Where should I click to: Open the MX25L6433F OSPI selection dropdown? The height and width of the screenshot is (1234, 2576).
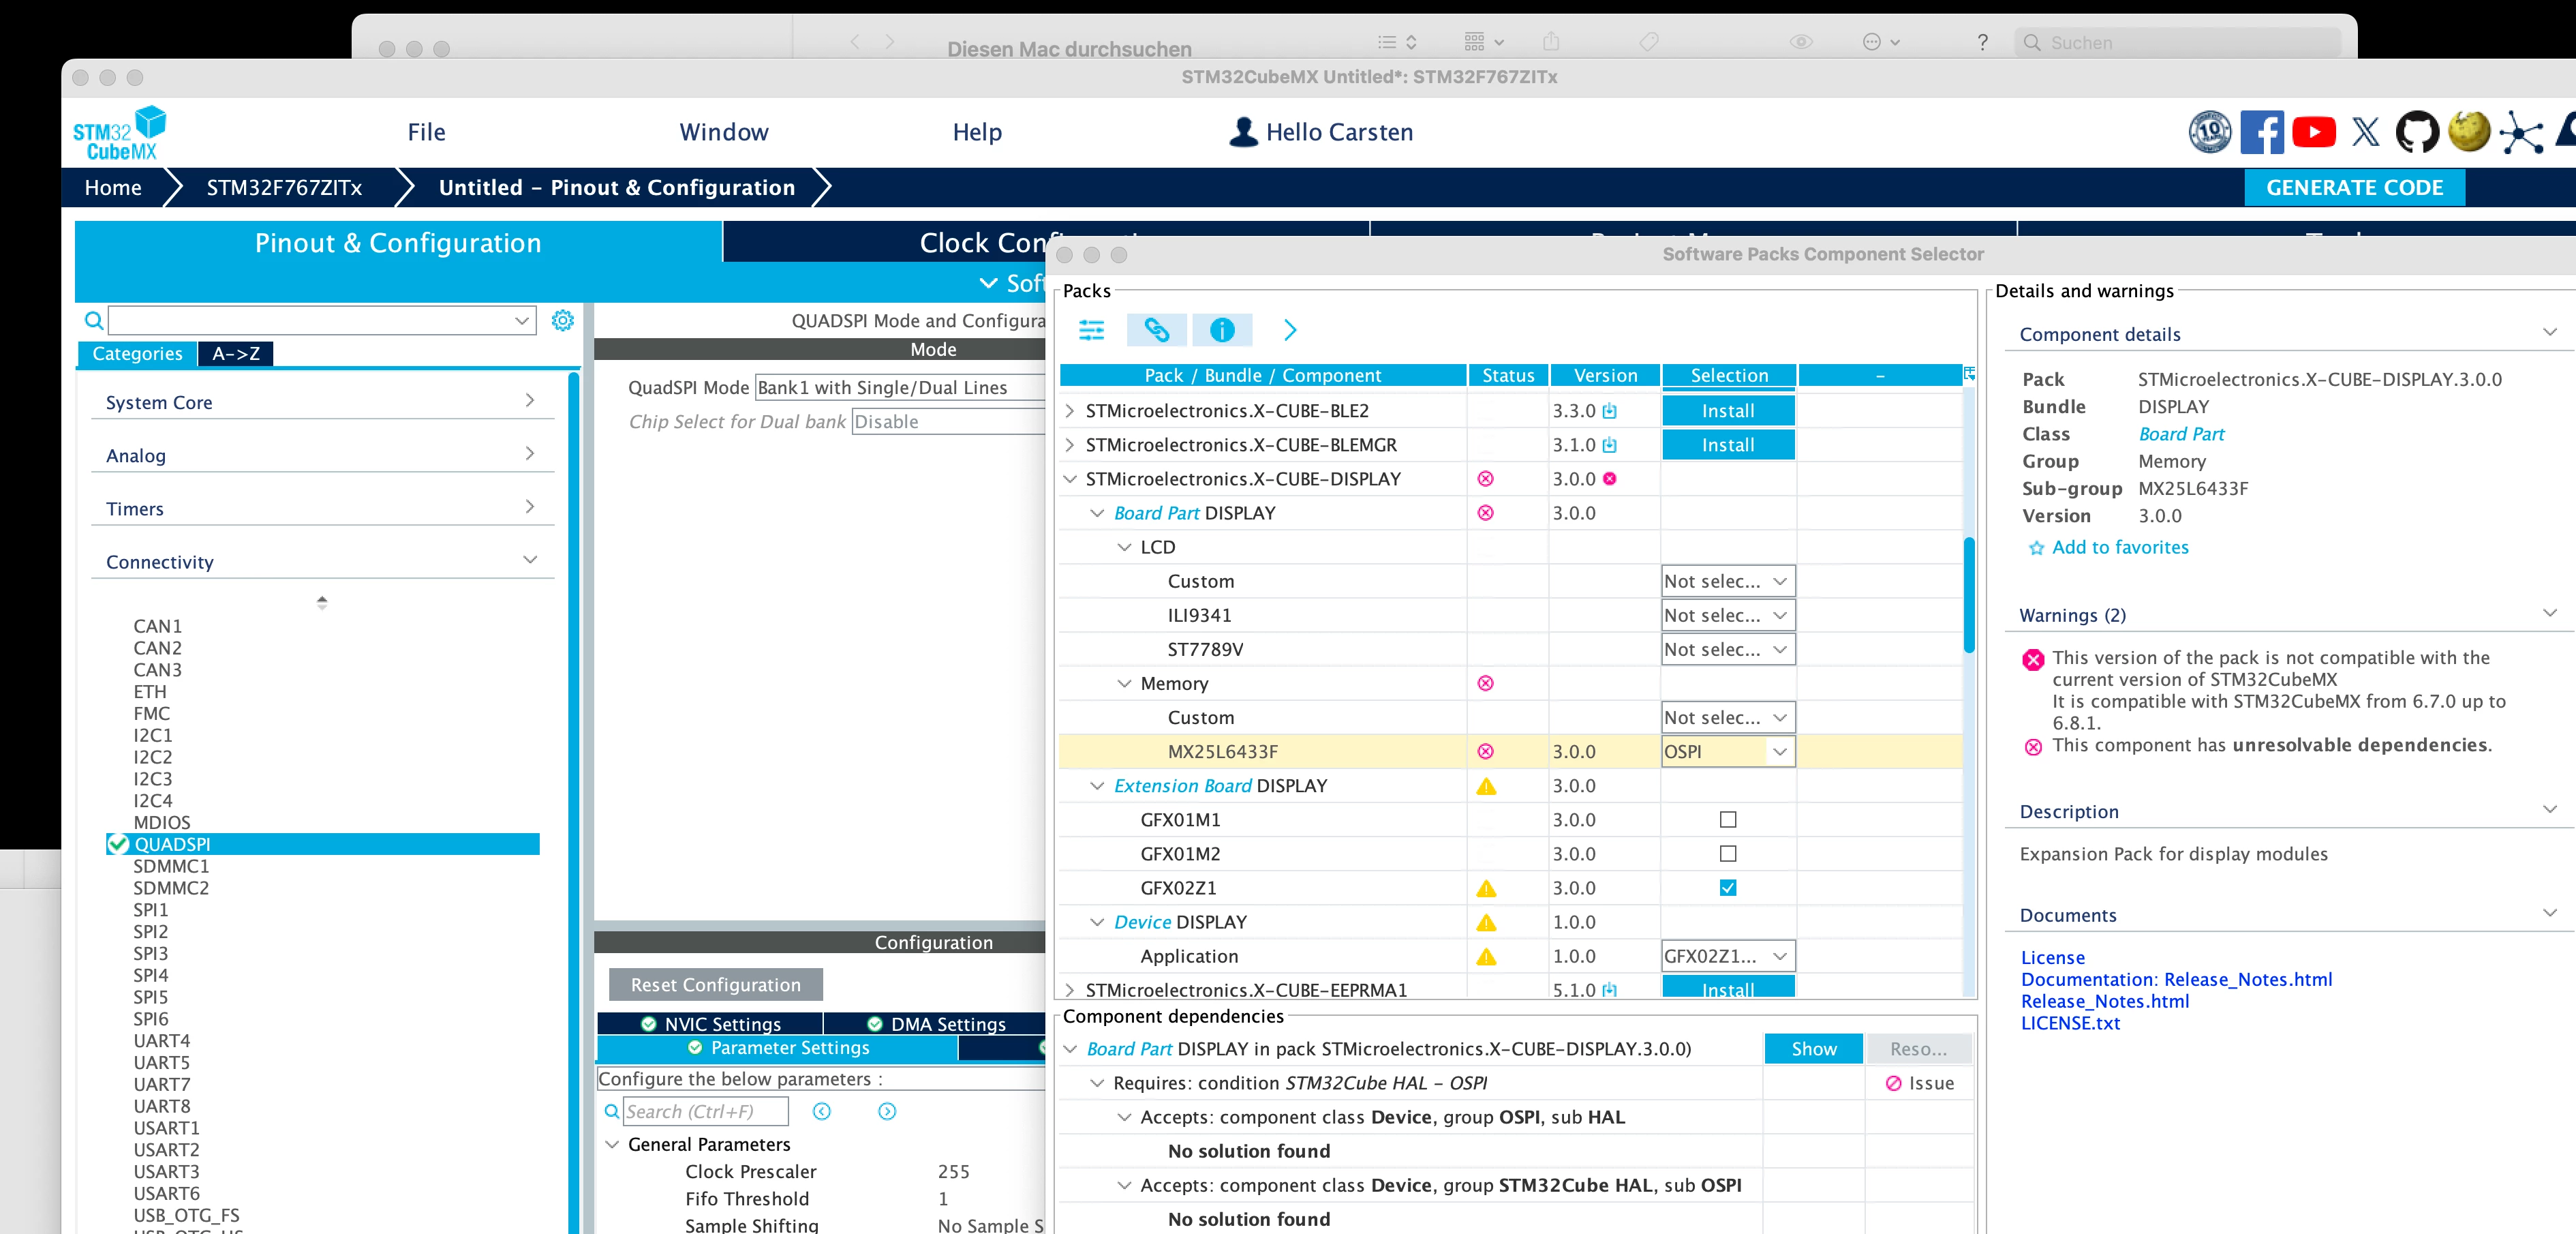[1727, 751]
